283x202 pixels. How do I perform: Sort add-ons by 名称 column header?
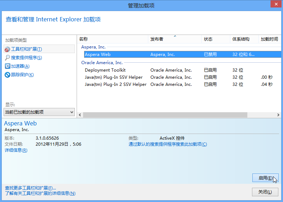(x=112, y=39)
